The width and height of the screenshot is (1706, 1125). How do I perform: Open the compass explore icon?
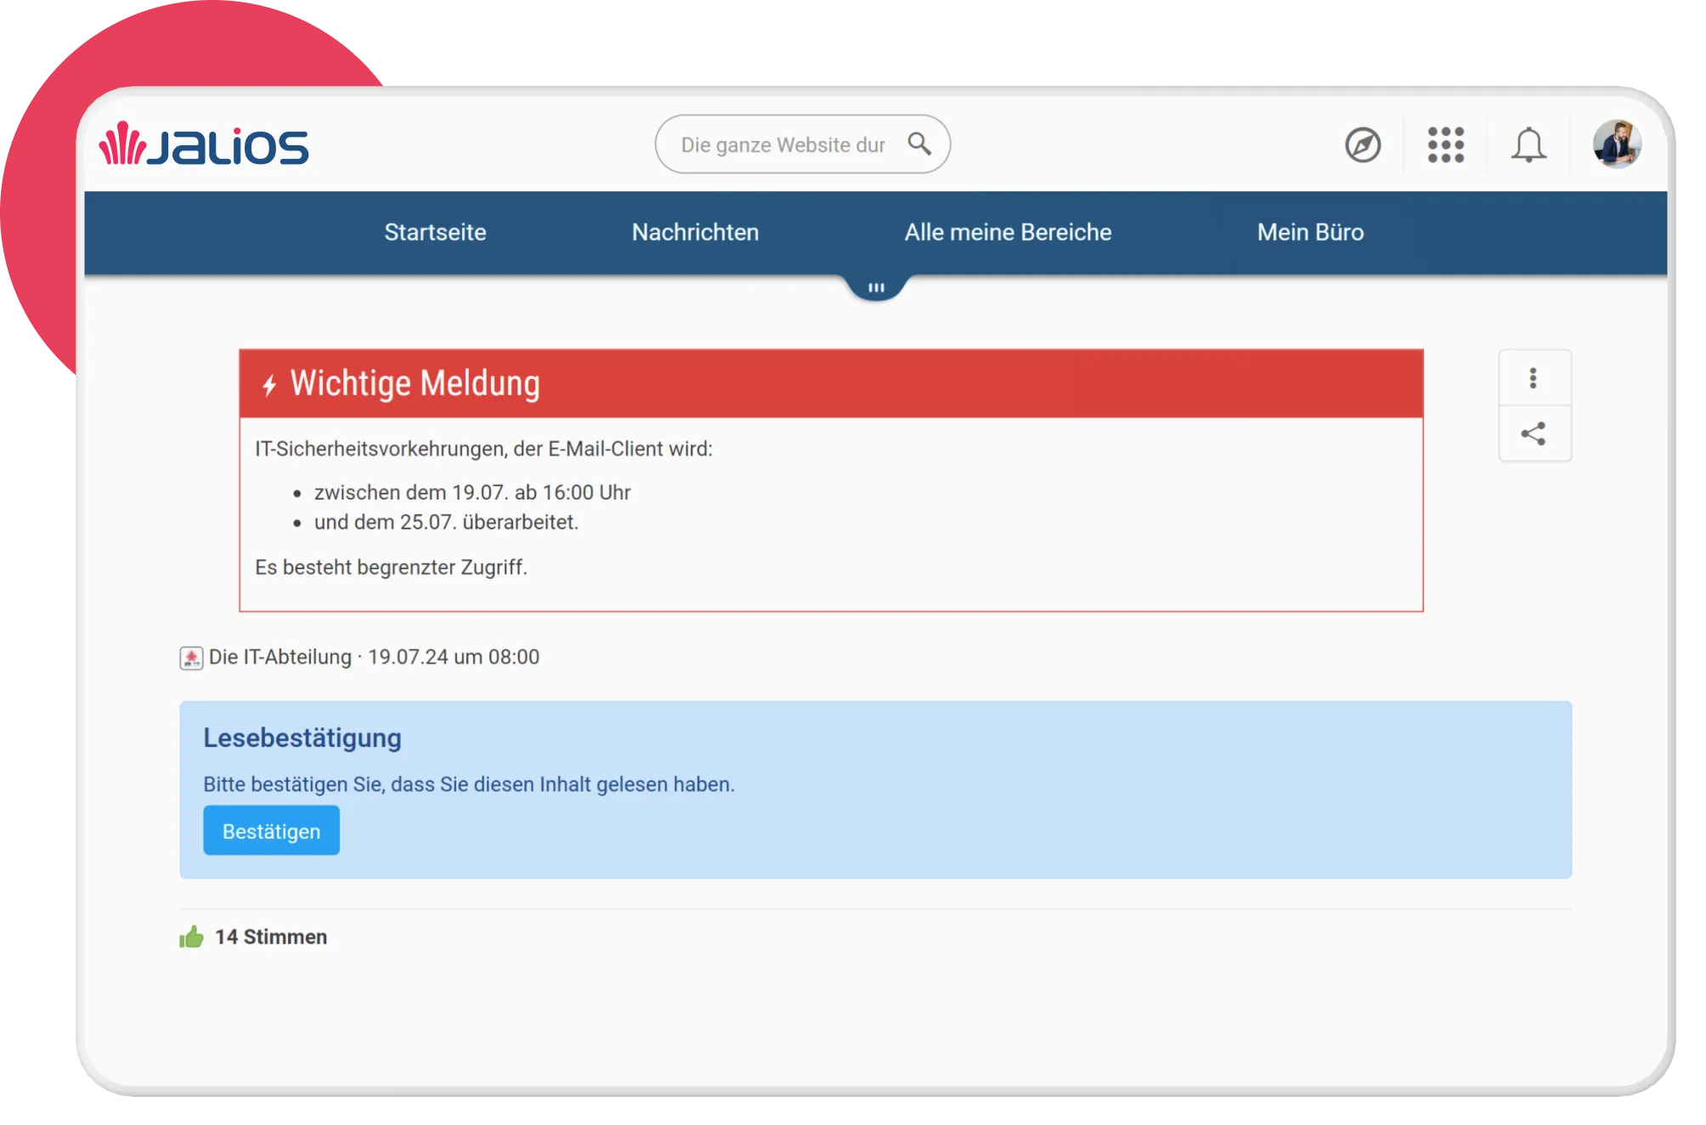tap(1363, 144)
